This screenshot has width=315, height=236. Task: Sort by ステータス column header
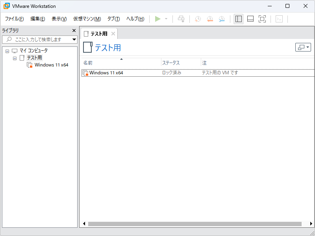pos(181,63)
